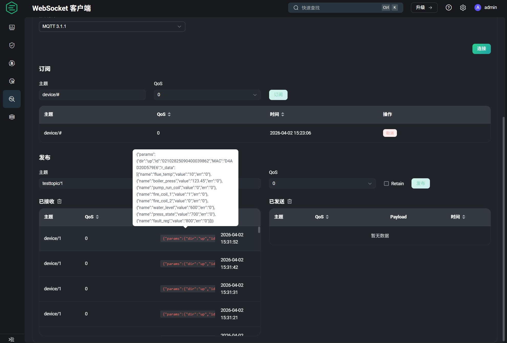This screenshot has height=343, width=507.
Task: Click the subscribe topic field device/#
Action: pyautogui.click(x=92, y=95)
